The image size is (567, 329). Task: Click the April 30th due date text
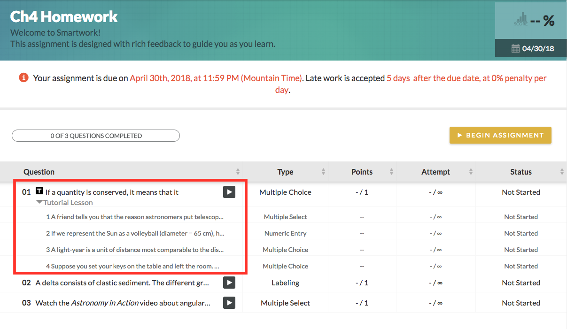click(x=216, y=78)
